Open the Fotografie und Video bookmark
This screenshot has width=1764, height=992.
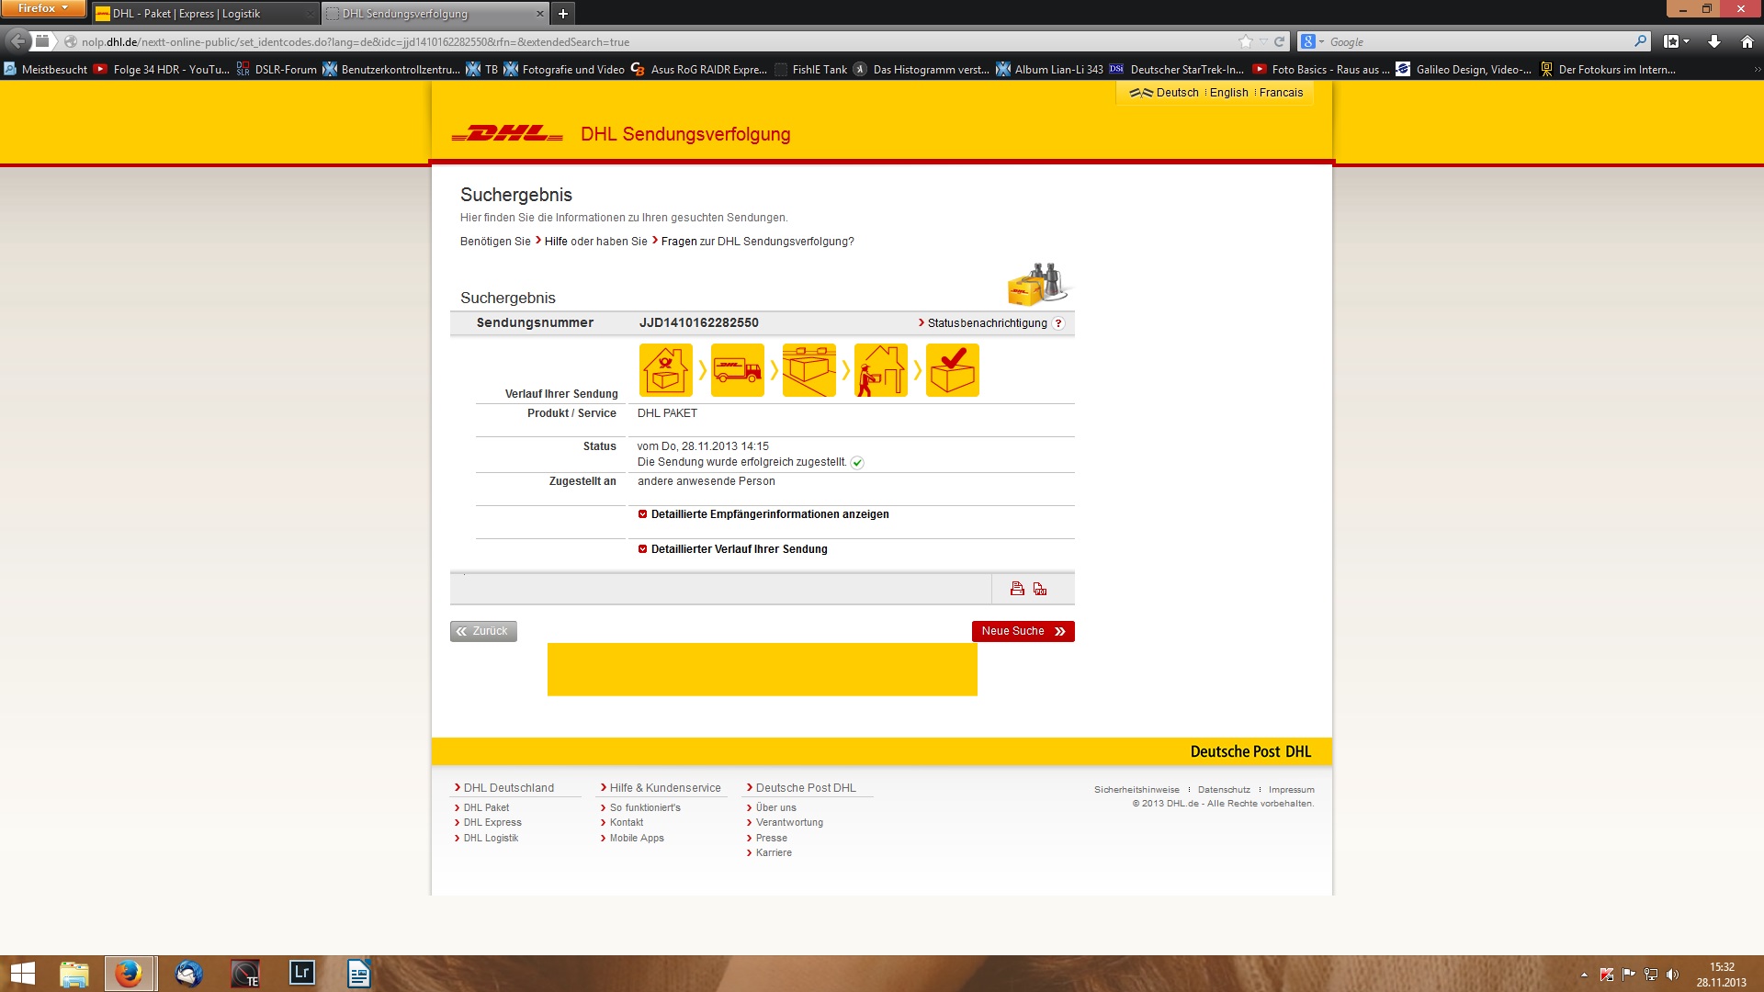point(564,70)
